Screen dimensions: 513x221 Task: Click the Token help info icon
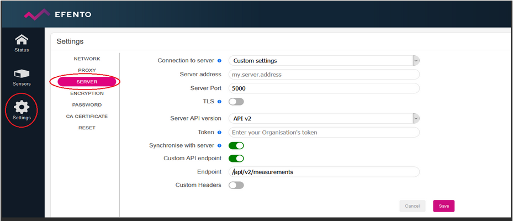pyautogui.click(x=219, y=133)
